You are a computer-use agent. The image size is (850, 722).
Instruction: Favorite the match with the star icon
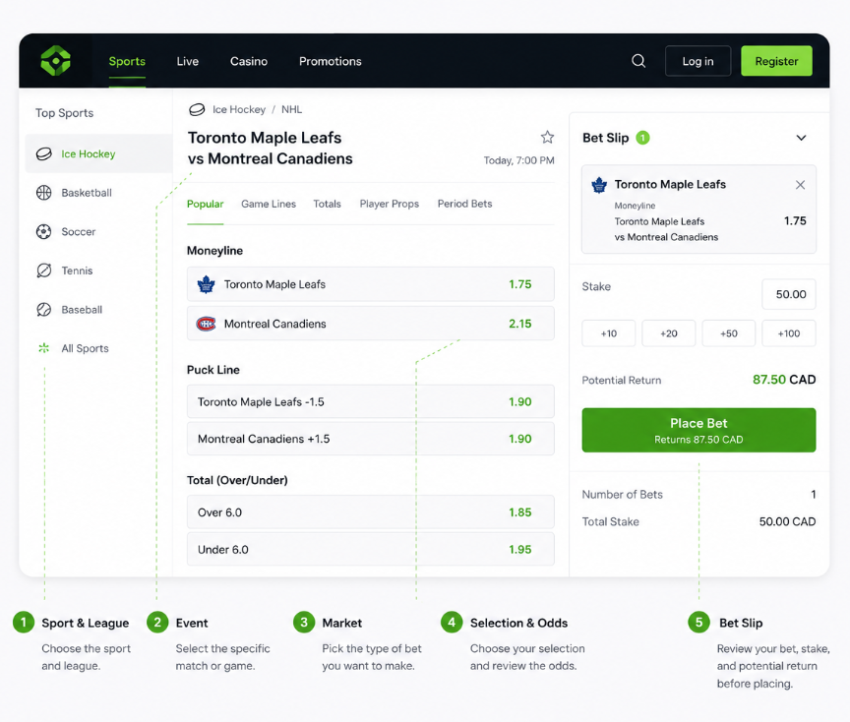[x=548, y=137]
